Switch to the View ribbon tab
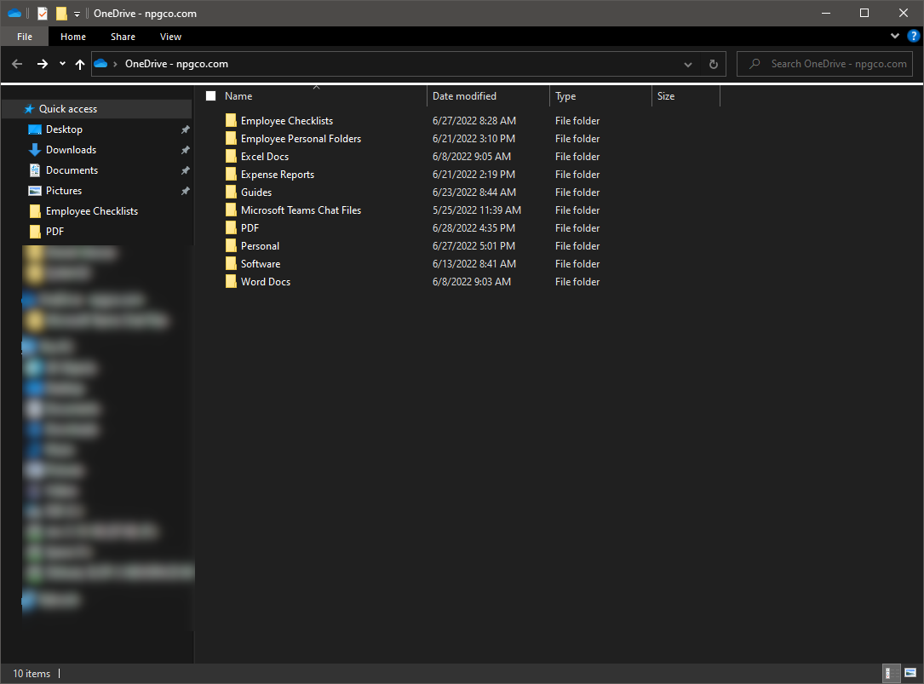Image resolution: width=924 pixels, height=684 pixels. pos(170,37)
